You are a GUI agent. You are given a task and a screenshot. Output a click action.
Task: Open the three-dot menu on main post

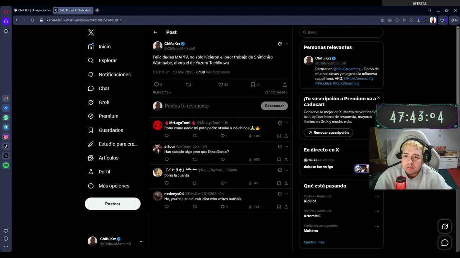(x=286, y=44)
